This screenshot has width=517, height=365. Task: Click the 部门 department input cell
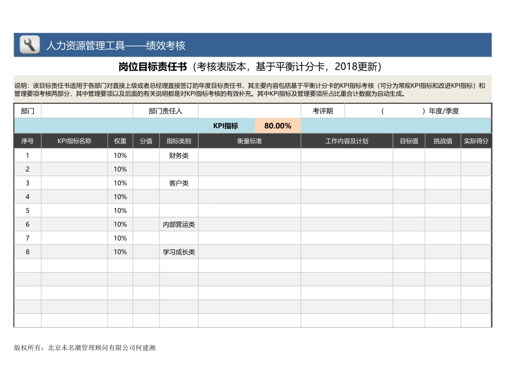tap(87, 110)
